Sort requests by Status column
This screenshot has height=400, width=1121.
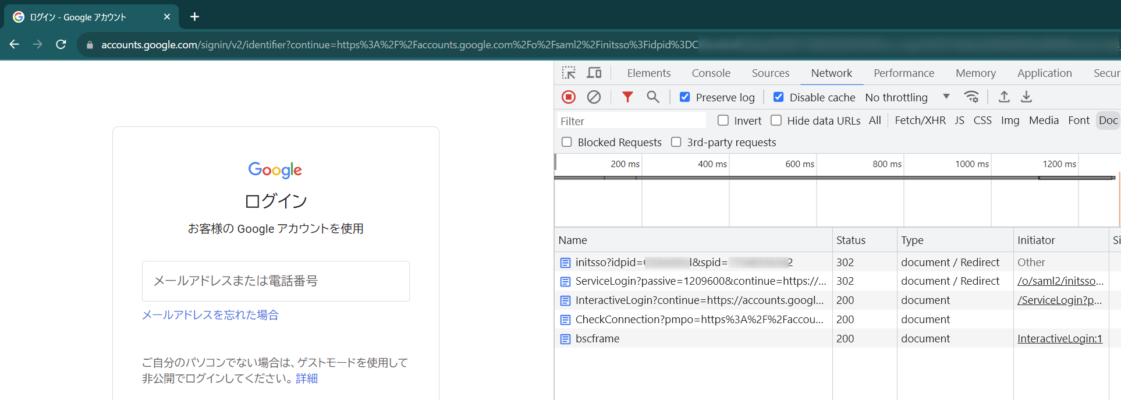pos(864,240)
